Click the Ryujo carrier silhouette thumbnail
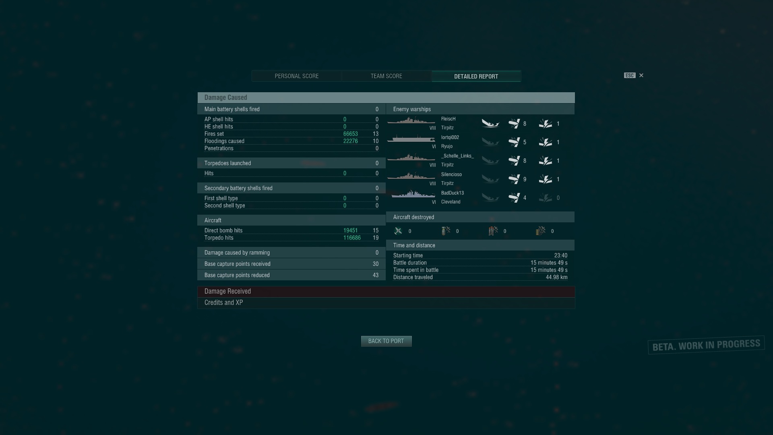The height and width of the screenshot is (435, 773). point(411,139)
